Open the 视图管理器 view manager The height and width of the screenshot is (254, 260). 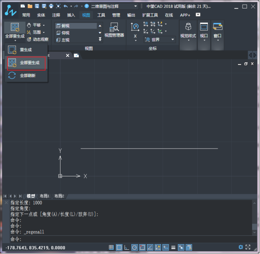click(x=114, y=30)
